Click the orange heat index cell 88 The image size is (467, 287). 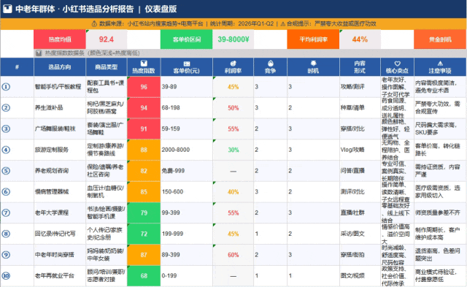(x=144, y=150)
